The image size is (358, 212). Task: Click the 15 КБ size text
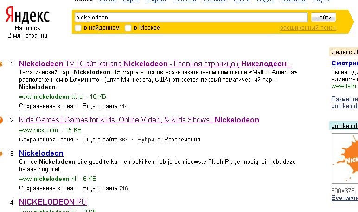pyautogui.click(x=73, y=130)
